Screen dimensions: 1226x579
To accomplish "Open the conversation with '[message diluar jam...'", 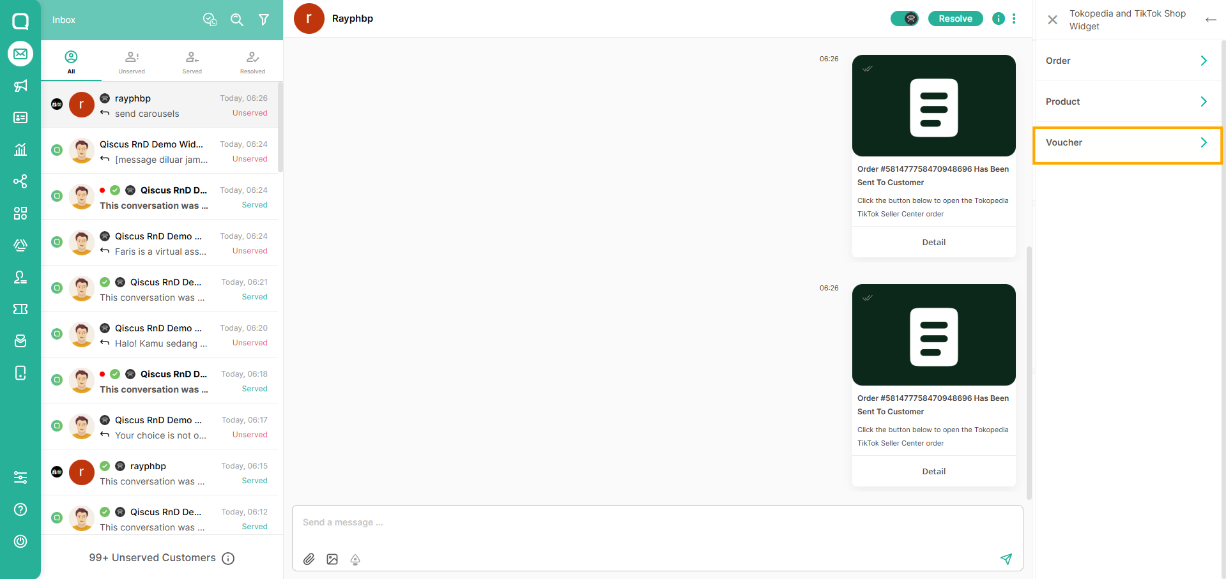I will (160, 151).
